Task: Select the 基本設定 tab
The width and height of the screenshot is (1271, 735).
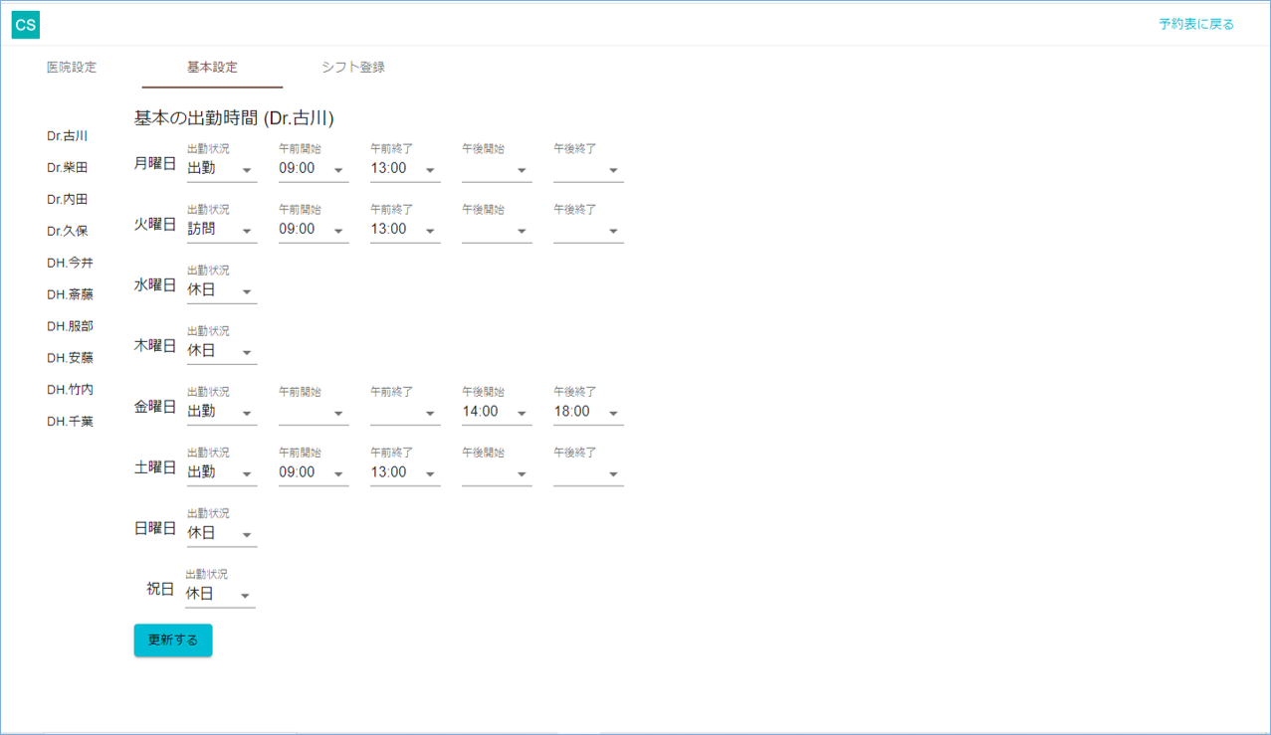Action: [x=212, y=68]
